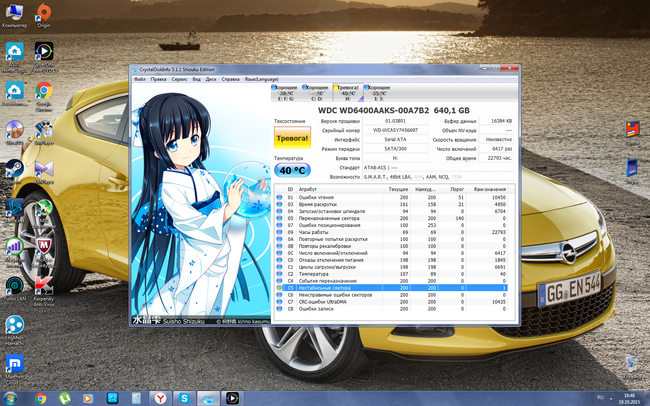Open the Windows Start menu
This screenshot has height=406, width=650.
coord(10,398)
